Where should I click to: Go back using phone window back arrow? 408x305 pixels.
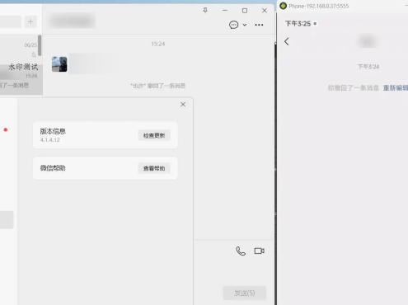pyautogui.click(x=287, y=41)
